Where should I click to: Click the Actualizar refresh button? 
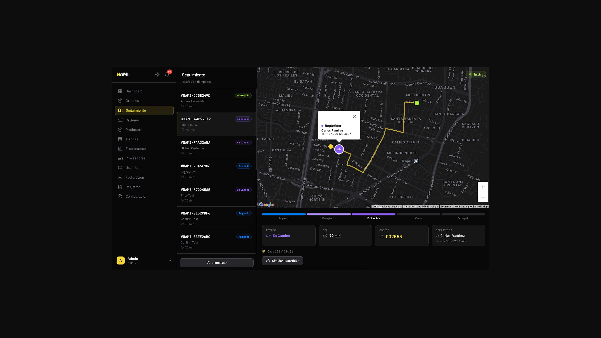217,263
